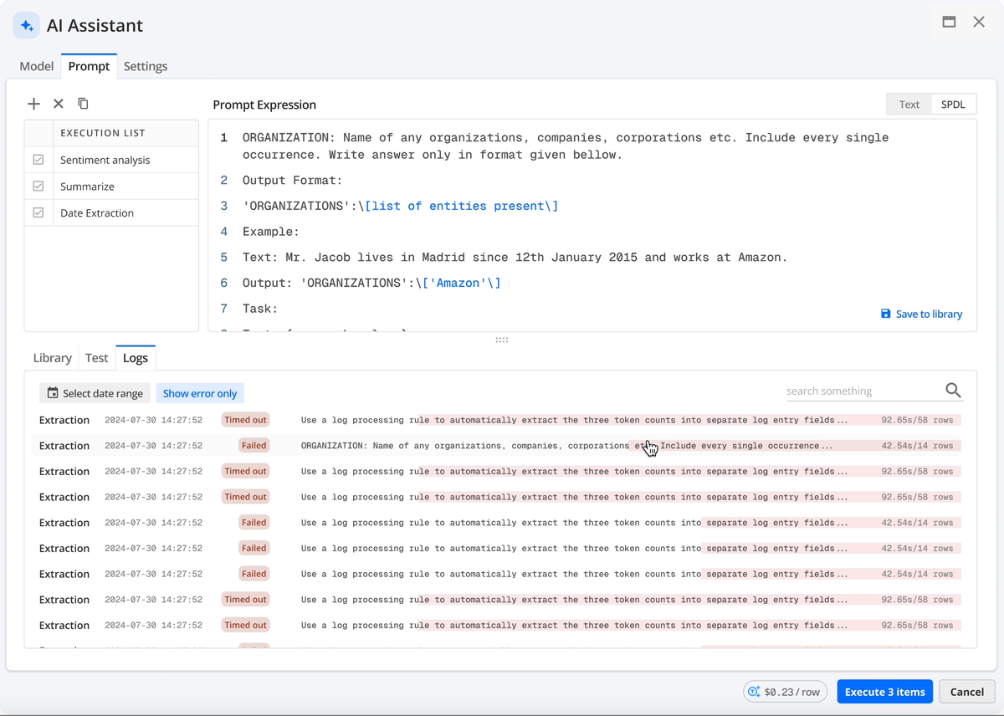Click the 'Task:' line in prompt editor
Screen dimensions: 1004x716
[260, 309]
